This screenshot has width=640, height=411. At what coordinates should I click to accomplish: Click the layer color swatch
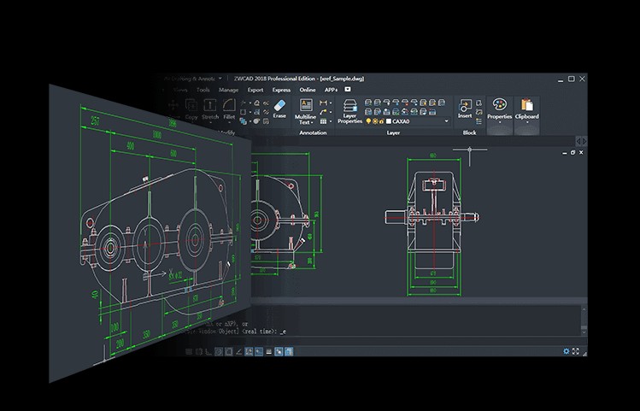click(x=389, y=121)
